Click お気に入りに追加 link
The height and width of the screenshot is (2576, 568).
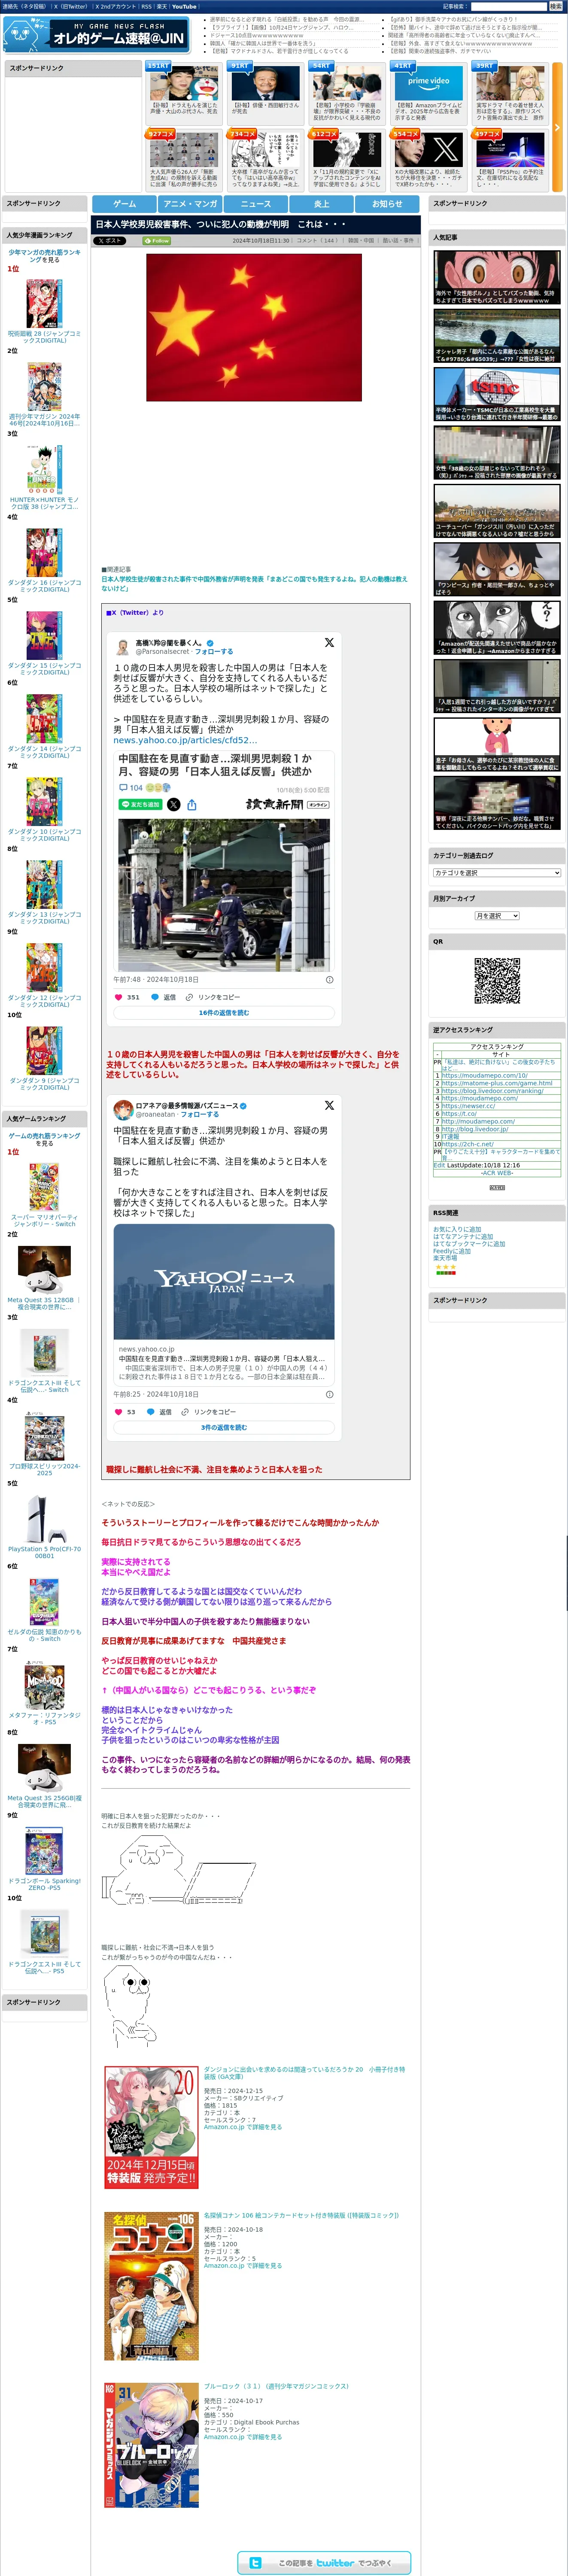[x=457, y=1229]
